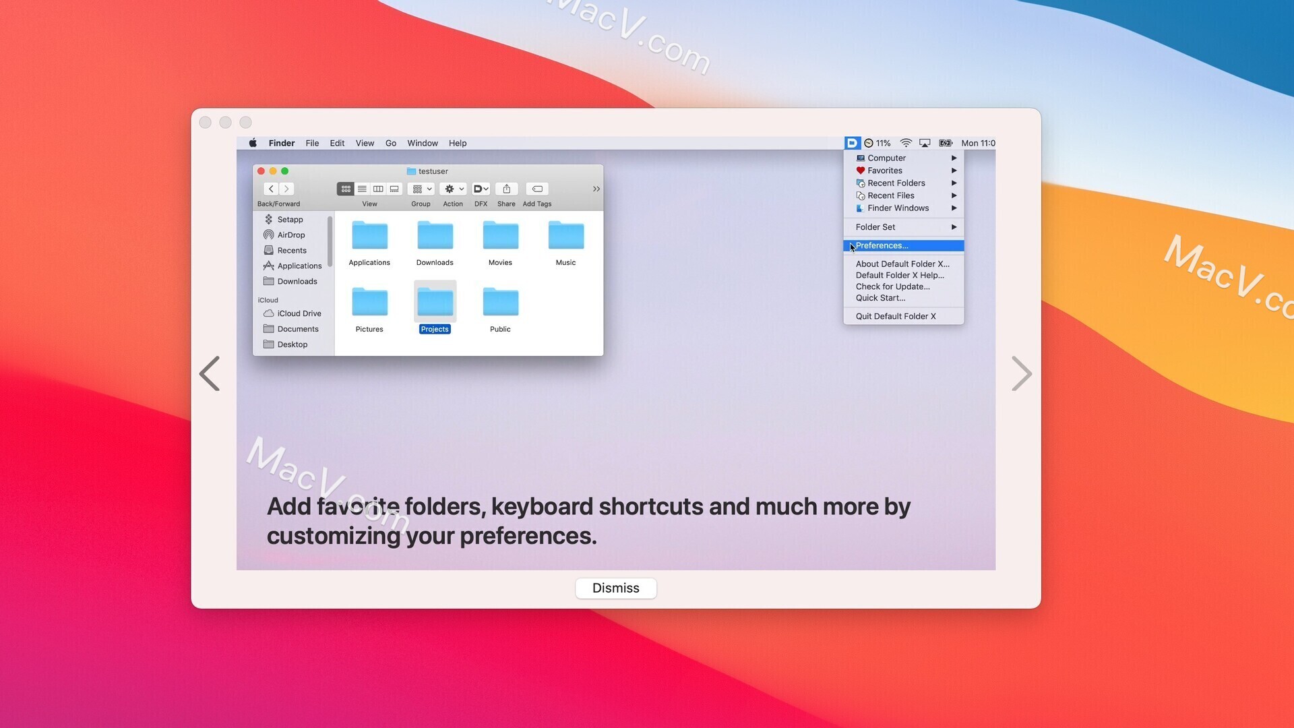Click the Apple logo in menu bar
This screenshot has width=1294, height=728.
[253, 143]
